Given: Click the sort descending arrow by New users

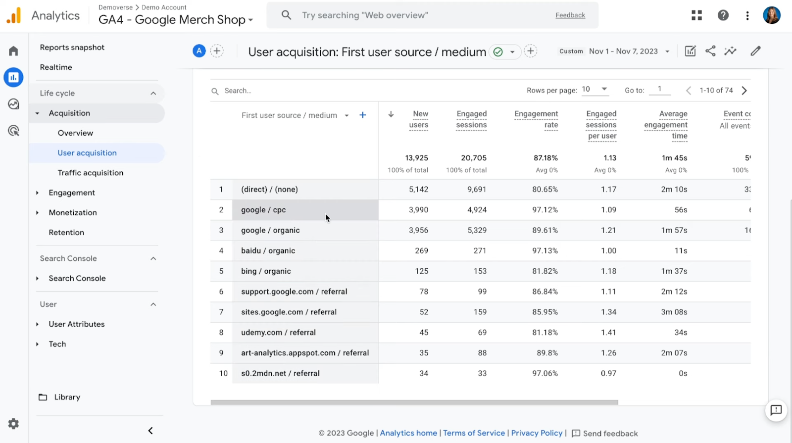Looking at the screenshot, I should point(391,114).
